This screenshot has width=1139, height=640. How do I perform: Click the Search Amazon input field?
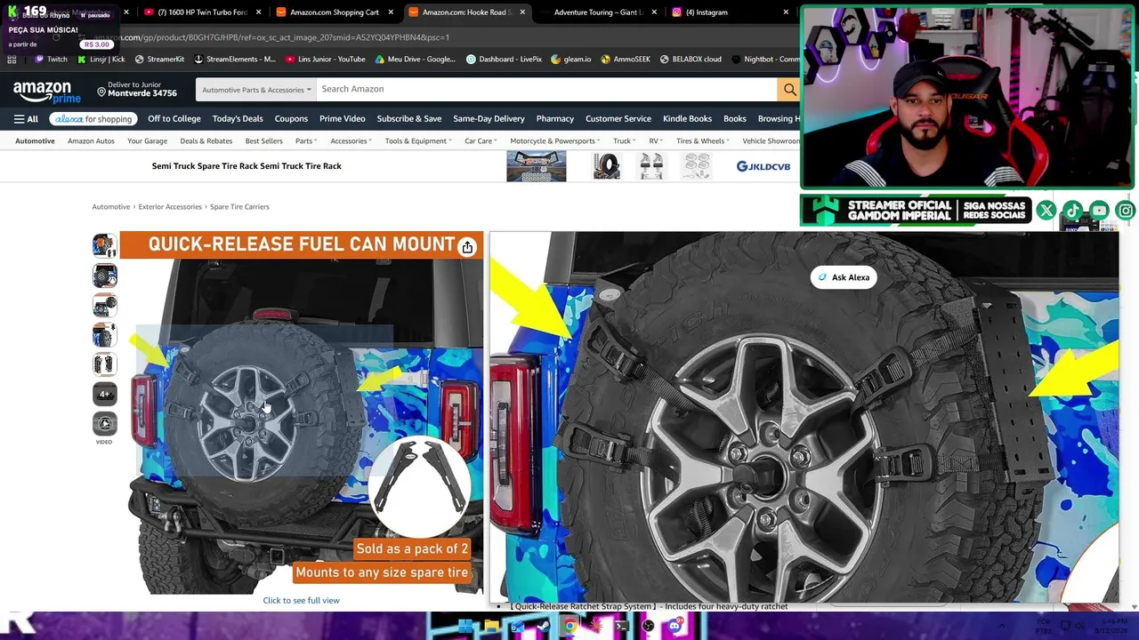546,89
